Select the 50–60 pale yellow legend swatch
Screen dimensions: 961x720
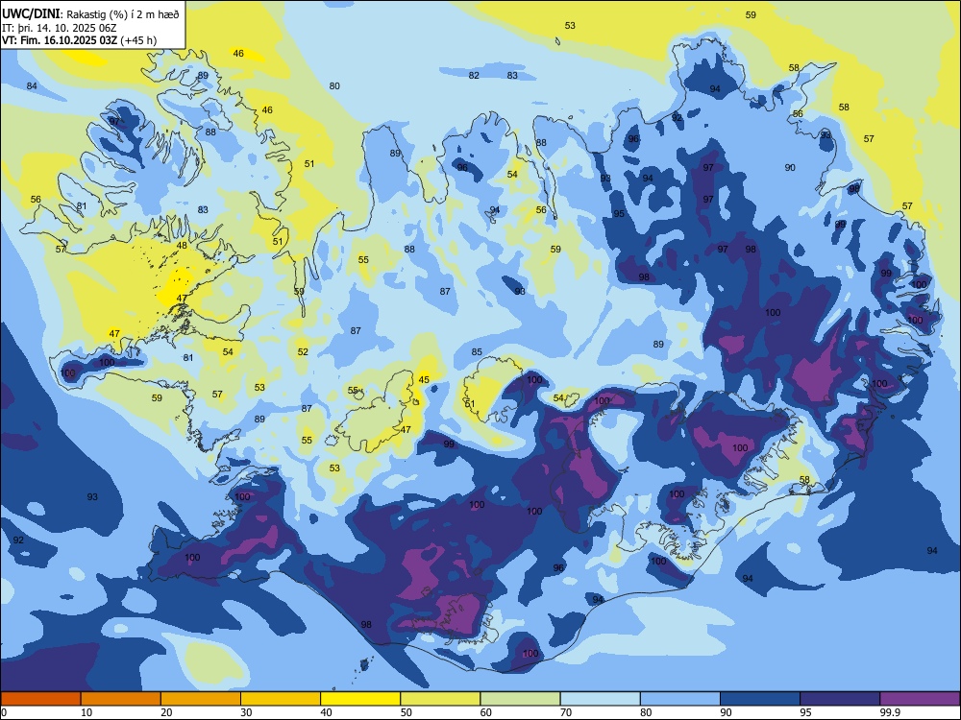(x=440, y=699)
